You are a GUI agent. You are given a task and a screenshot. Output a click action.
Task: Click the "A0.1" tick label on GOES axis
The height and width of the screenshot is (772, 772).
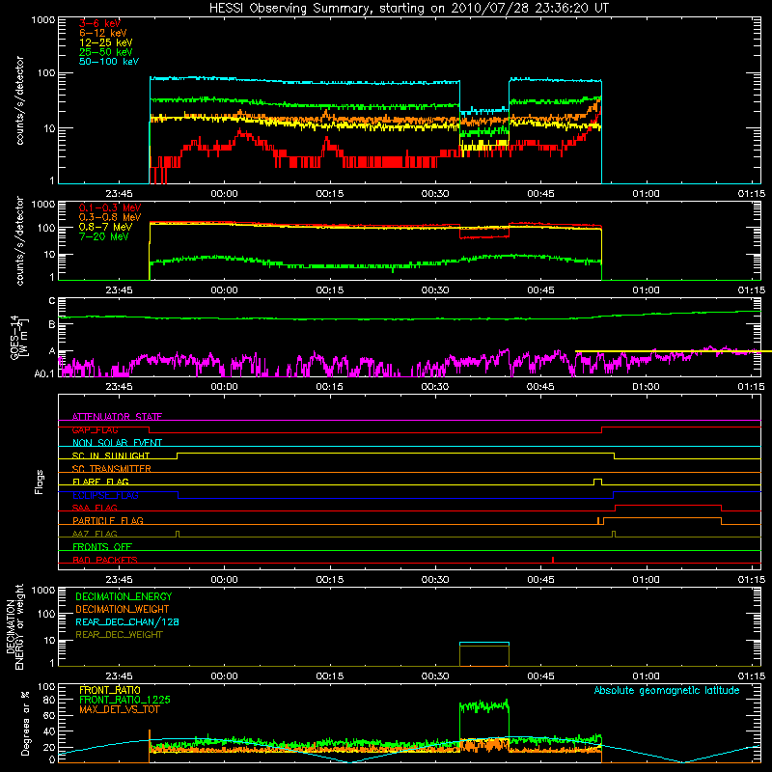click(x=44, y=373)
